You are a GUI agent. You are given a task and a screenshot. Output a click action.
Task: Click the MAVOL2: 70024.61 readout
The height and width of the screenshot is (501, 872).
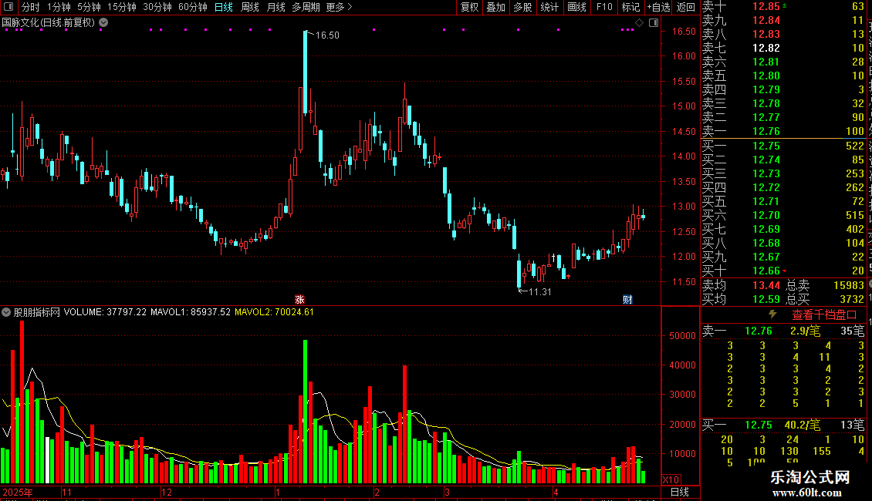coord(274,312)
